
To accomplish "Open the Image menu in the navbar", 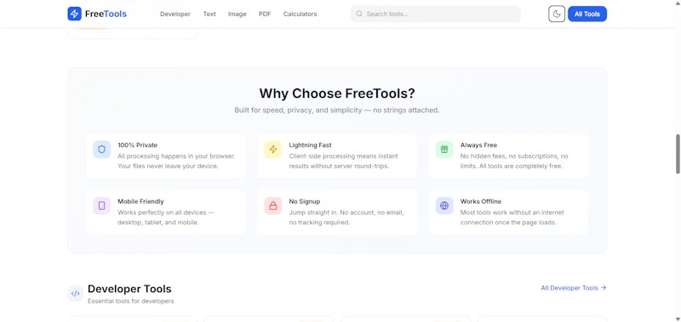I will 237,14.
